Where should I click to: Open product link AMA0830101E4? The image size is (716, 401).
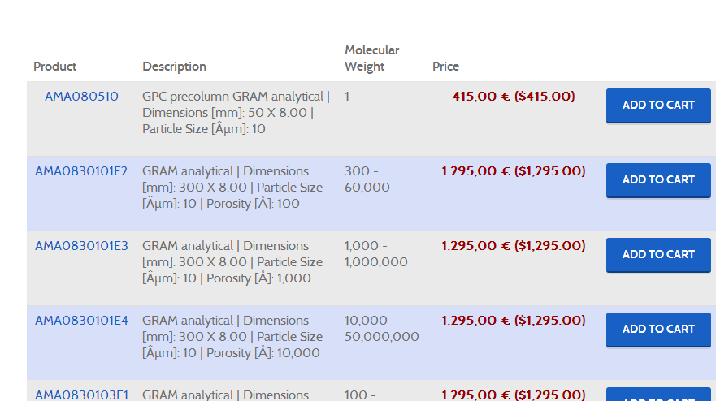pyautogui.click(x=81, y=321)
